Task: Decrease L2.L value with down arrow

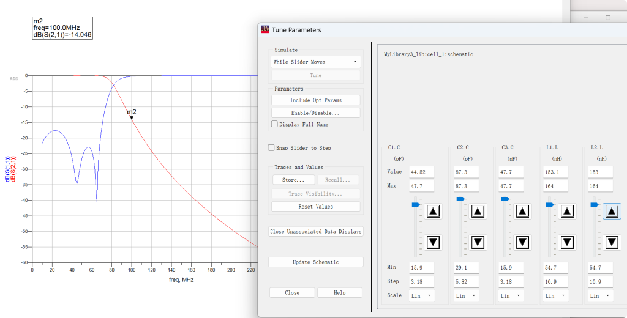Action: tap(612, 242)
